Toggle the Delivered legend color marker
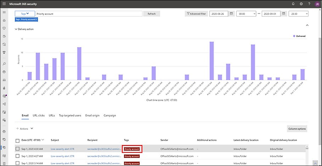 click(294, 36)
